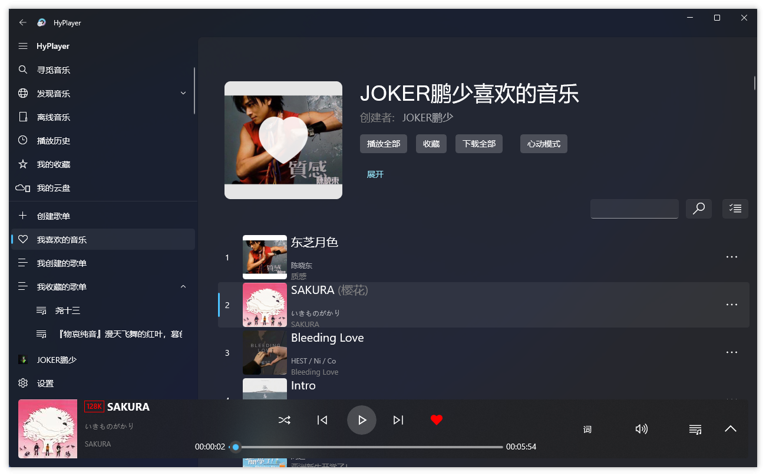Open the 『物哀纯音』 playlist
The height and width of the screenshot is (476, 766).
[103, 334]
